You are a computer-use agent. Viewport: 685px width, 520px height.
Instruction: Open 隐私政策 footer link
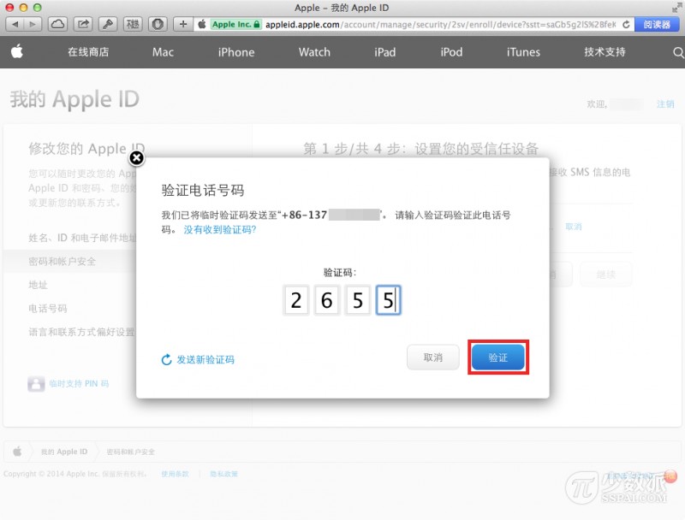pyautogui.click(x=223, y=474)
